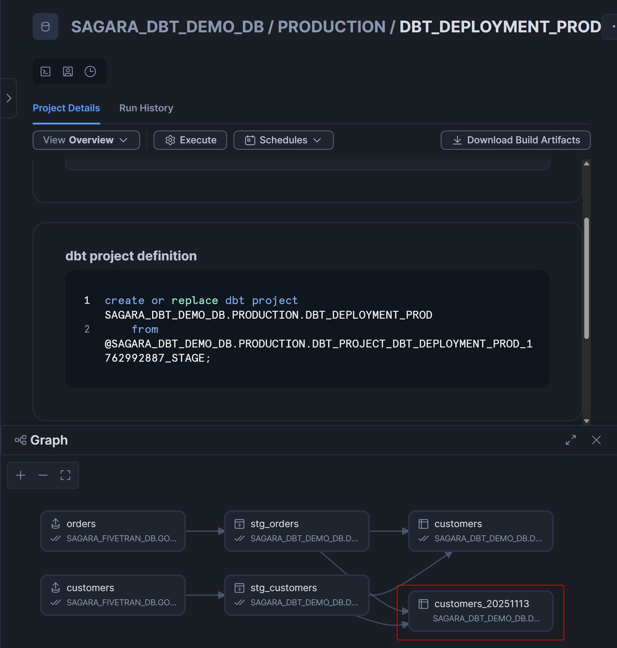Screen dimensions: 617x648
Task: Select the orders source node
Action: tap(113, 531)
